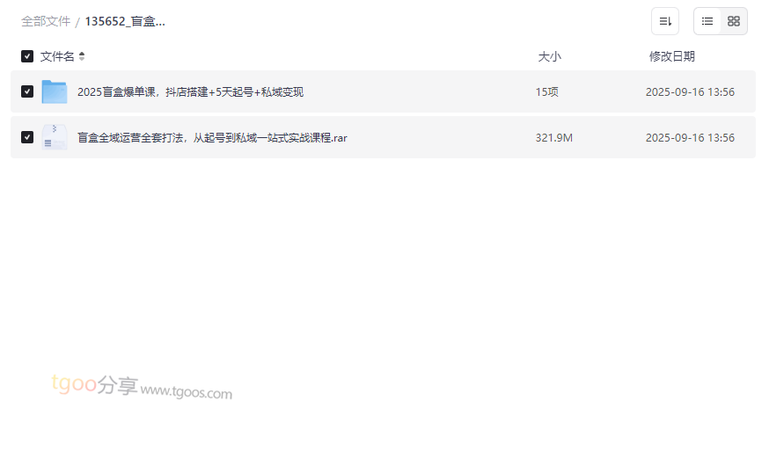The width and height of the screenshot is (769, 452).
Task: Switch to grid view icon
Action: [734, 21]
